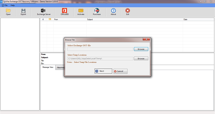215x114 pixels.
Task: Click the SysVita application icon in the title bar
Action: coord(1,2)
